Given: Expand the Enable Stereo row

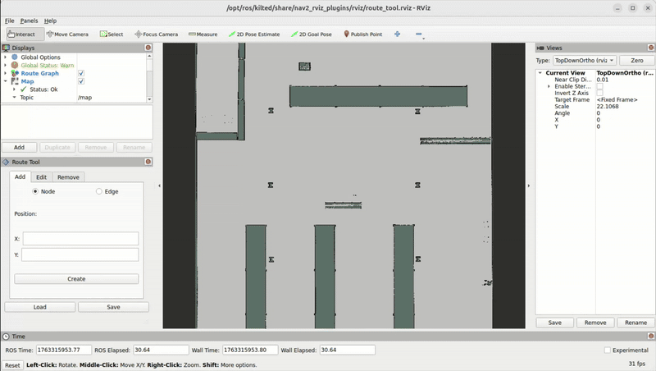Looking at the screenshot, I should click(x=549, y=86).
